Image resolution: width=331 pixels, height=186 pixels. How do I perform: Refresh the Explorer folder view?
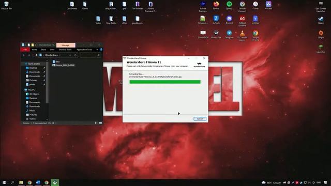click(x=76, y=55)
